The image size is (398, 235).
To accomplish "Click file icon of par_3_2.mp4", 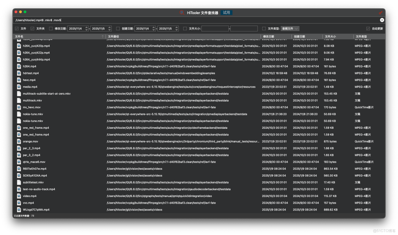I will click(19, 155).
